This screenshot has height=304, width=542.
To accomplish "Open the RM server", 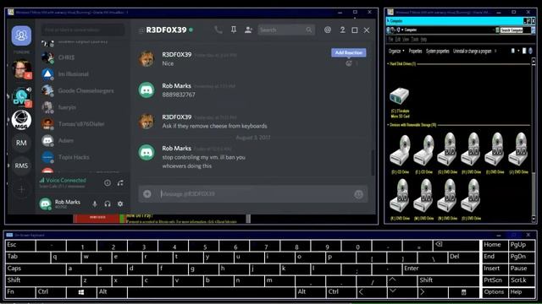I will 21,143.
